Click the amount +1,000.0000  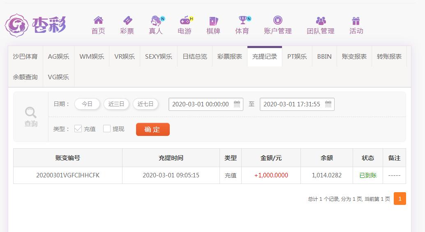271,175
